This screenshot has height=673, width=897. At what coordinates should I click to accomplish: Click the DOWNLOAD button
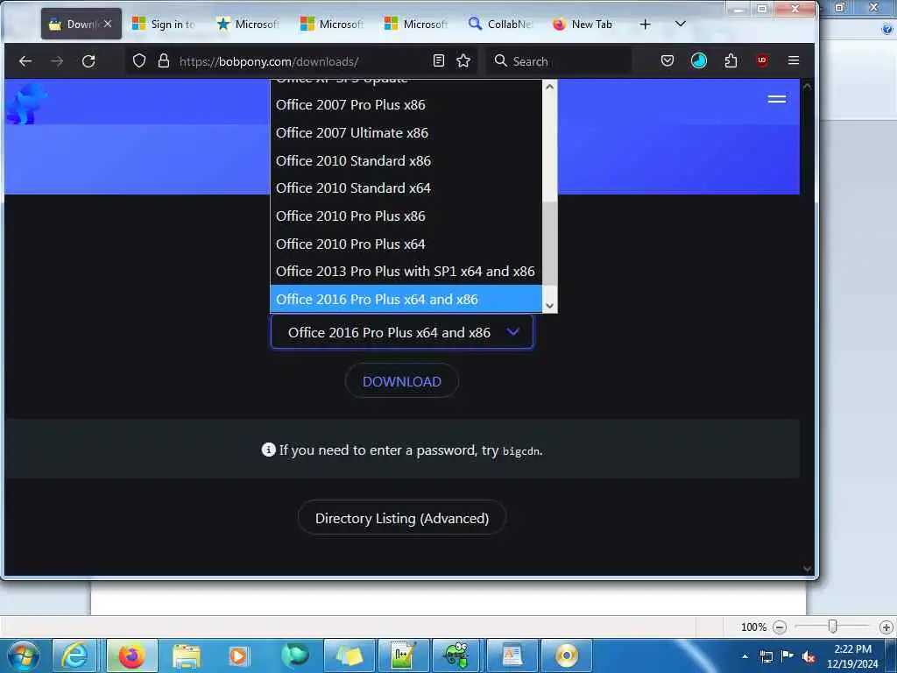click(401, 382)
